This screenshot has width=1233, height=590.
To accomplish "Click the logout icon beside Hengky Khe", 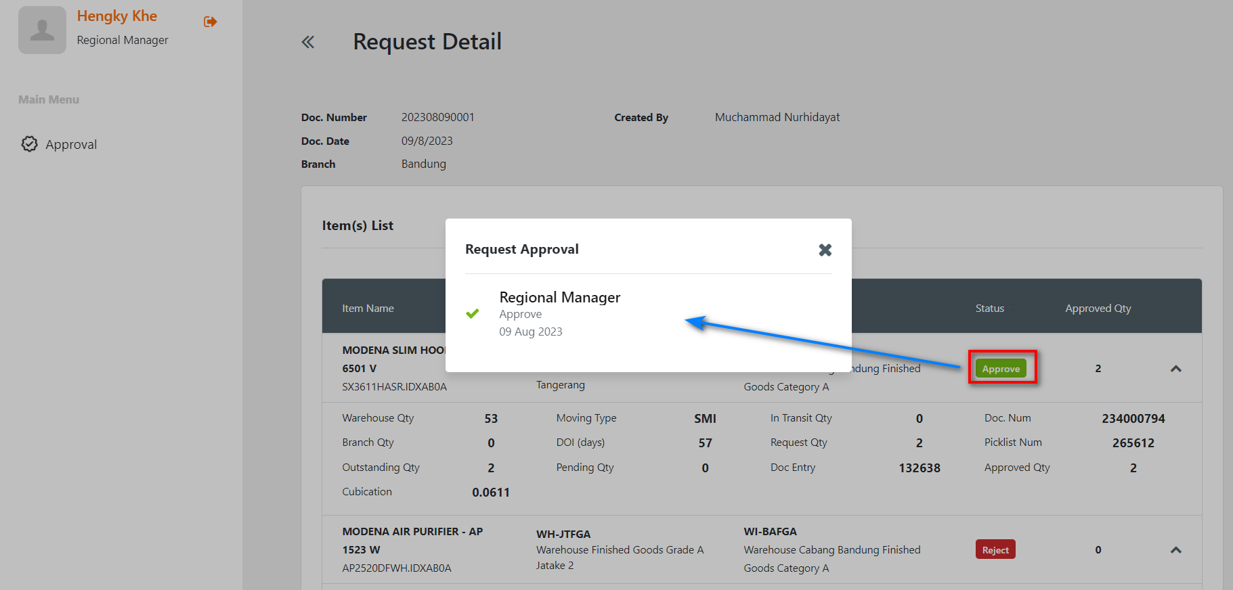I will coord(210,22).
